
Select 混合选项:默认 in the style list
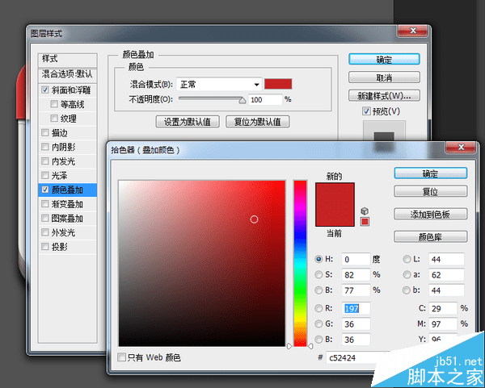pyautogui.click(x=68, y=74)
